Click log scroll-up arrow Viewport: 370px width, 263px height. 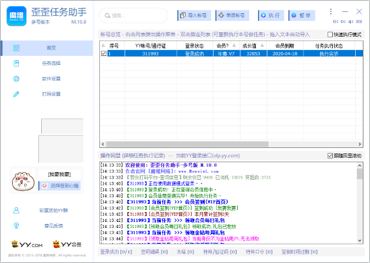360,165
